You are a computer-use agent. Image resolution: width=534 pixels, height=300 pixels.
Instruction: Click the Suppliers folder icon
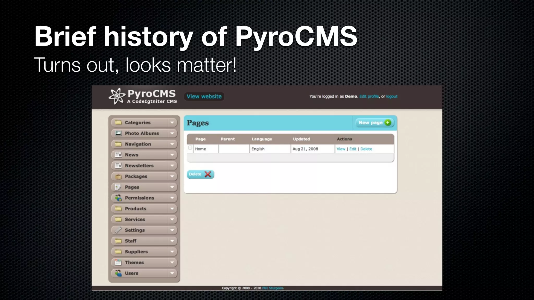pyautogui.click(x=118, y=252)
